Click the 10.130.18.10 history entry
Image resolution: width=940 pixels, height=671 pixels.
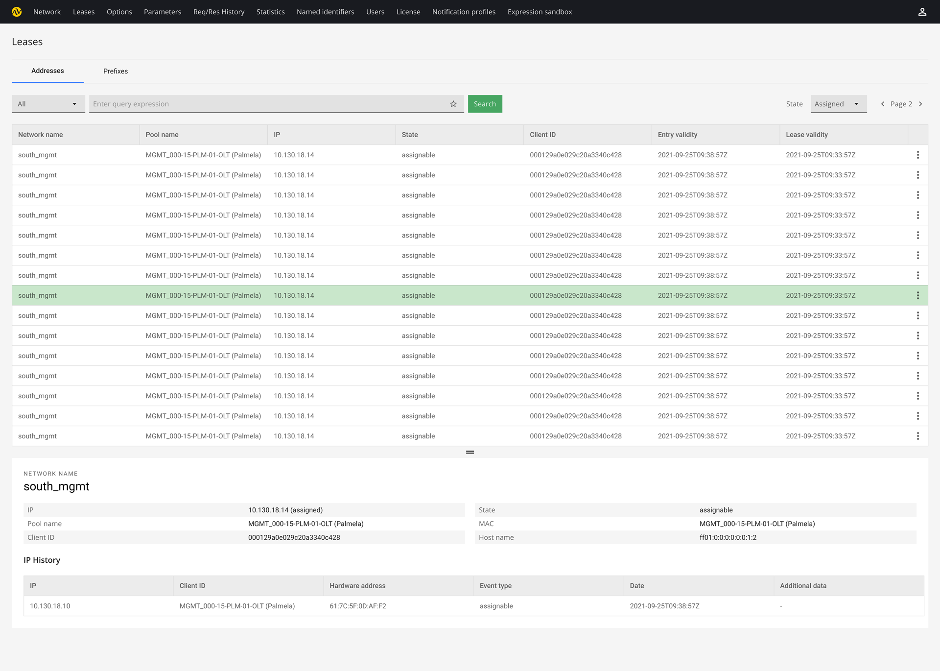click(x=50, y=606)
